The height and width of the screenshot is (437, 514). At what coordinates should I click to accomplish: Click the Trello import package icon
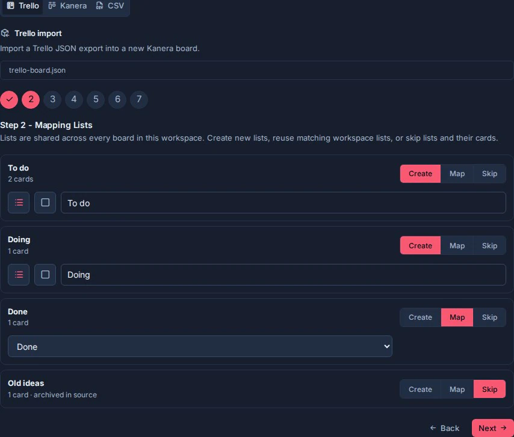pos(5,34)
